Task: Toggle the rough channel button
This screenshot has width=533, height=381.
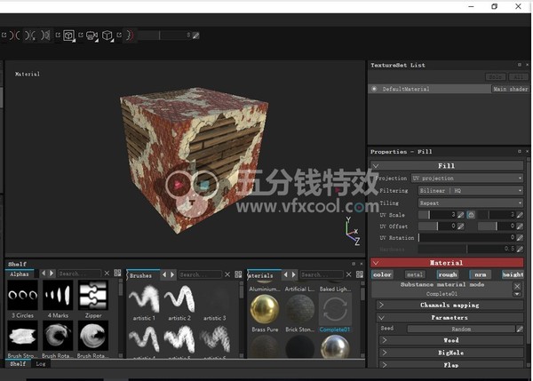Action: pyautogui.click(x=447, y=274)
